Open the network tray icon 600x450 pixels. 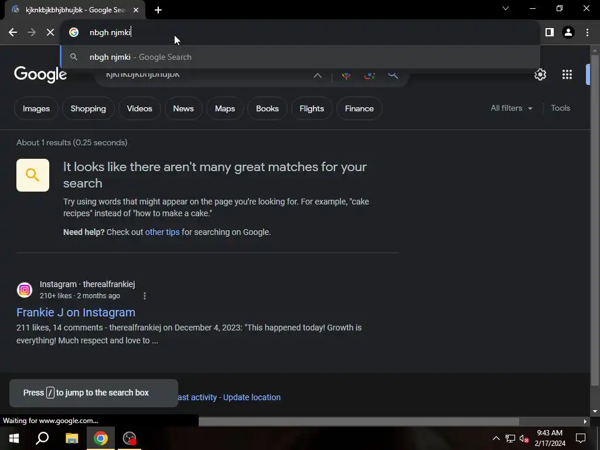coord(510,438)
